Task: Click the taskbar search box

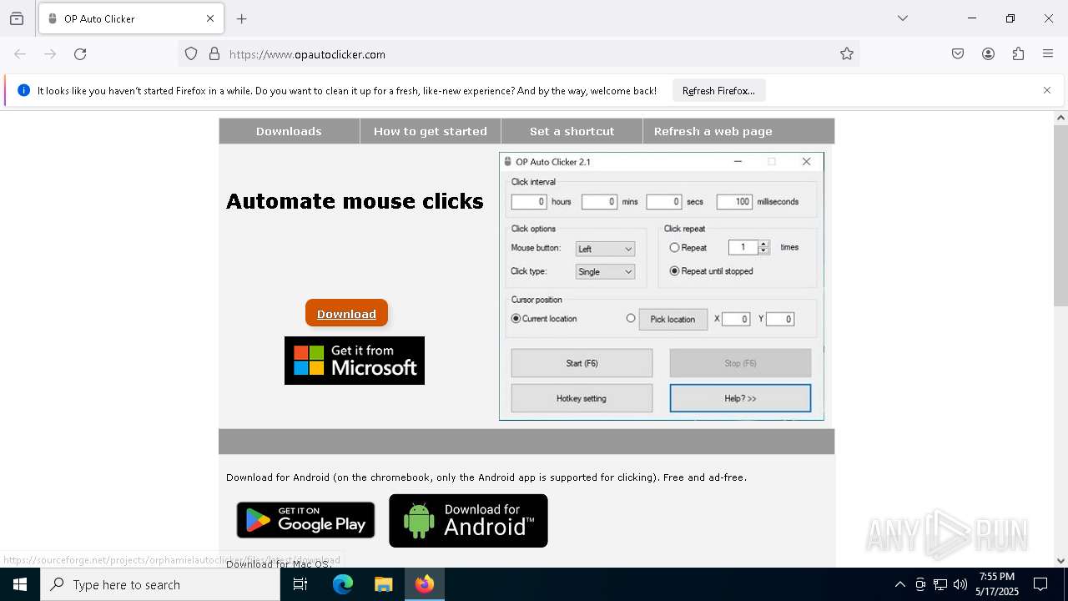Action: pos(160,584)
